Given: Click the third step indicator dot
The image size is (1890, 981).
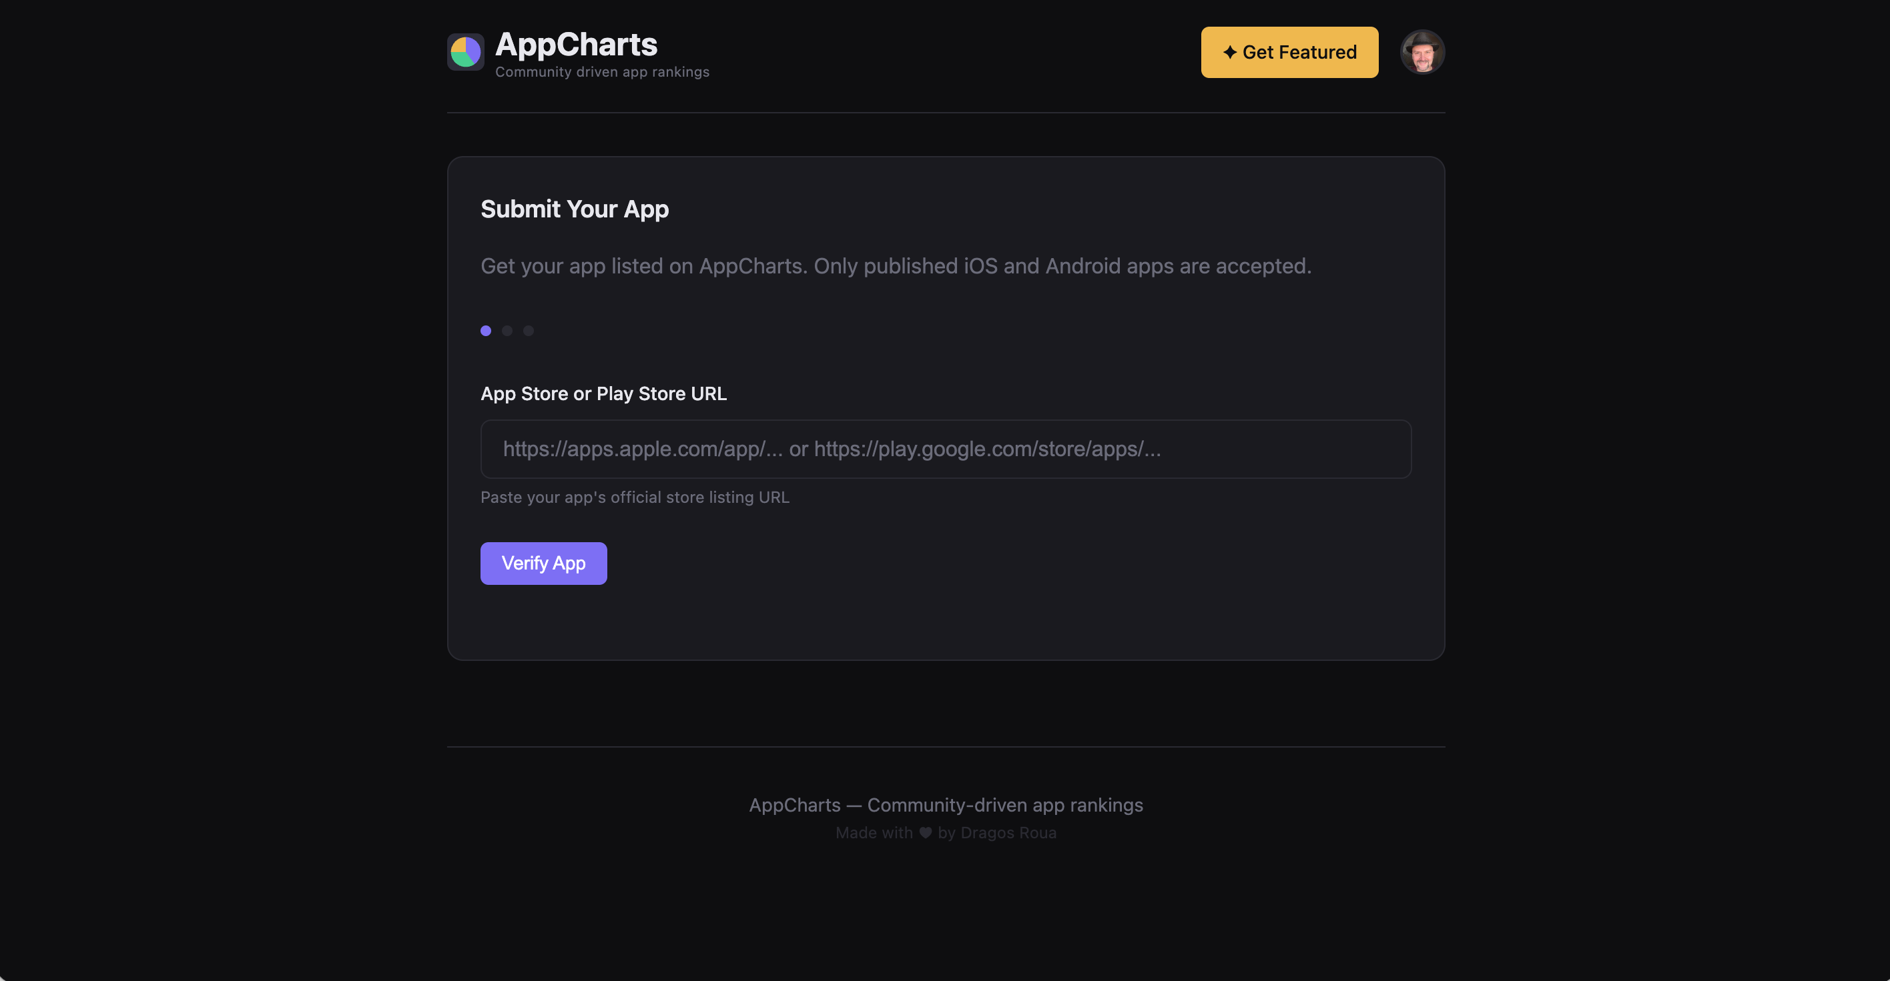Looking at the screenshot, I should pyautogui.click(x=529, y=331).
